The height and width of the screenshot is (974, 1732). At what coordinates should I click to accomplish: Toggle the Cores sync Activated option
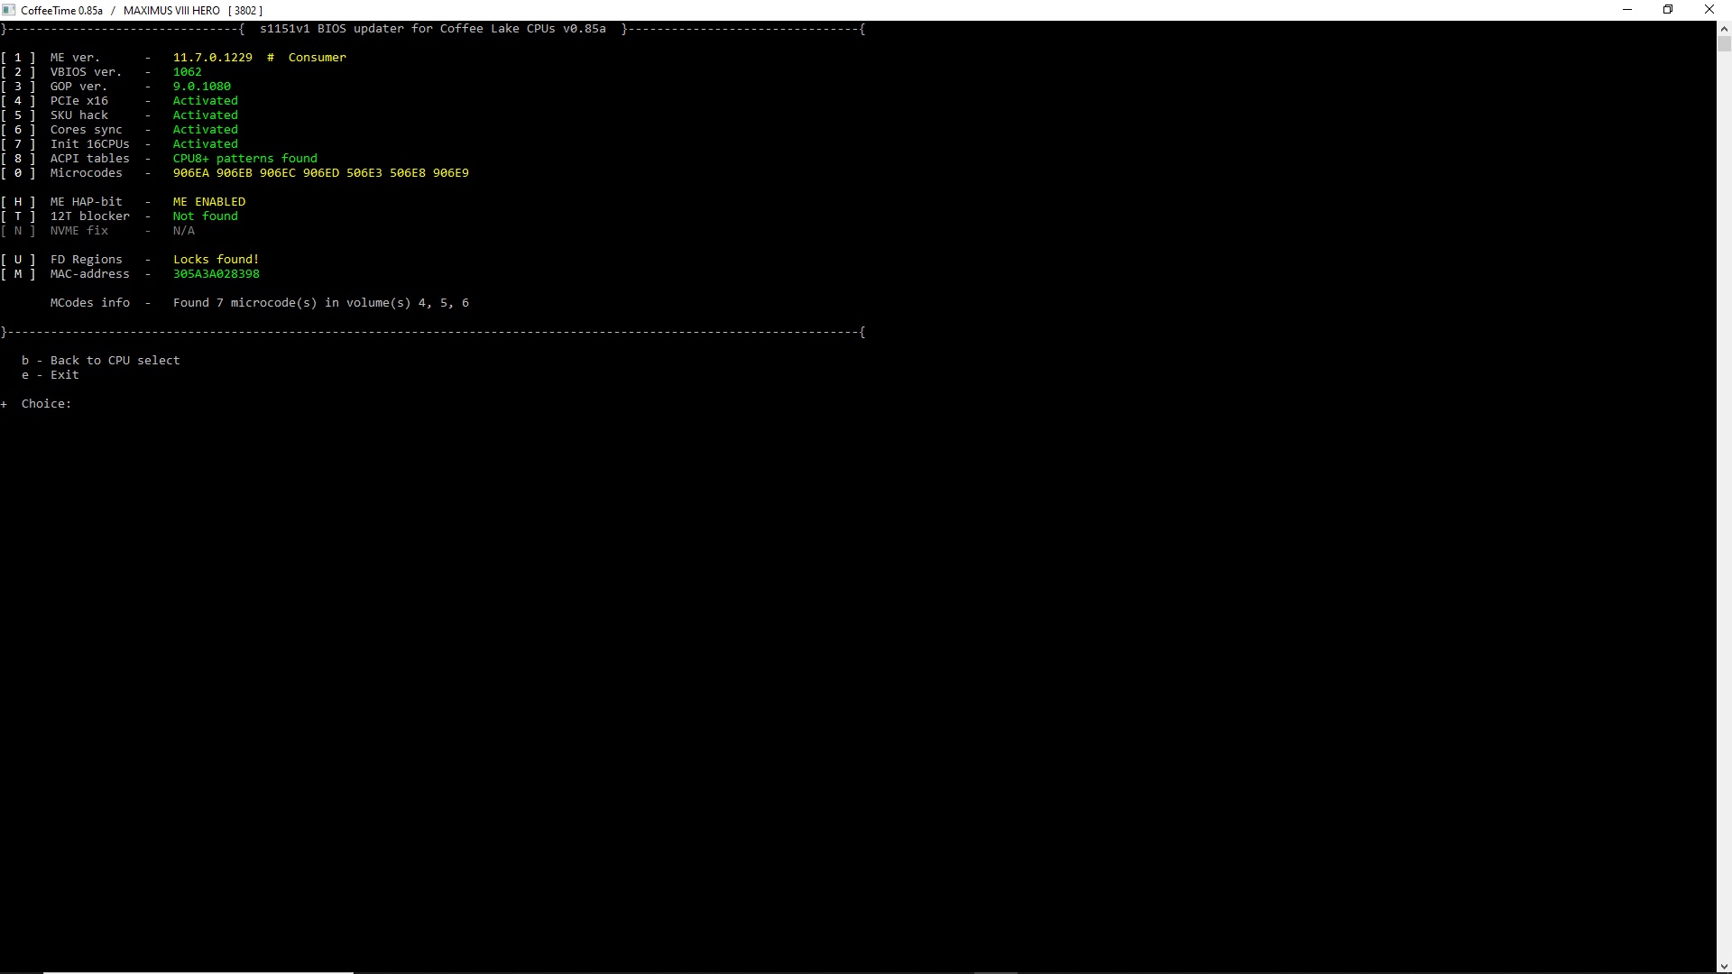point(205,130)
